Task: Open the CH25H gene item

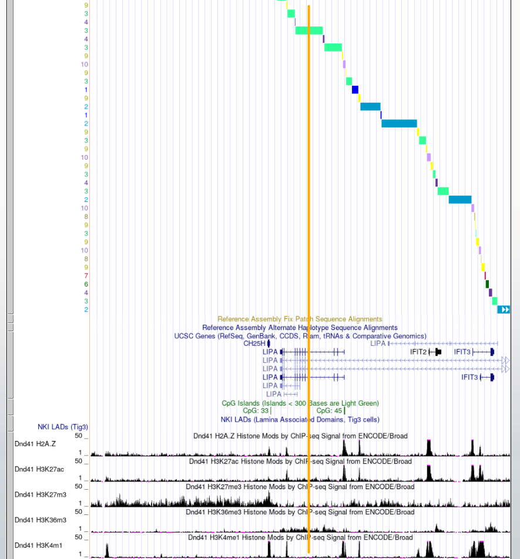Action: (x=257, y=344)
